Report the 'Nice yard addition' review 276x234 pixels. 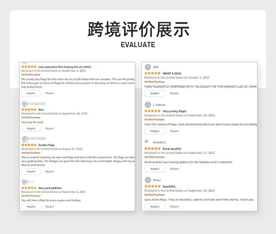[50, 206]
